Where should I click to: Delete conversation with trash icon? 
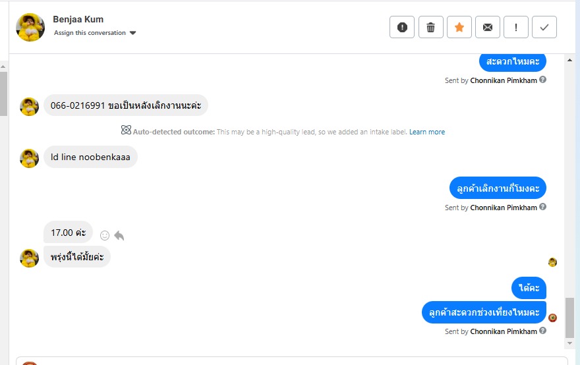tap(431, 27)
